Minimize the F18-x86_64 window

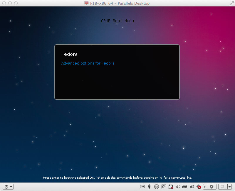tap(10, 3)
